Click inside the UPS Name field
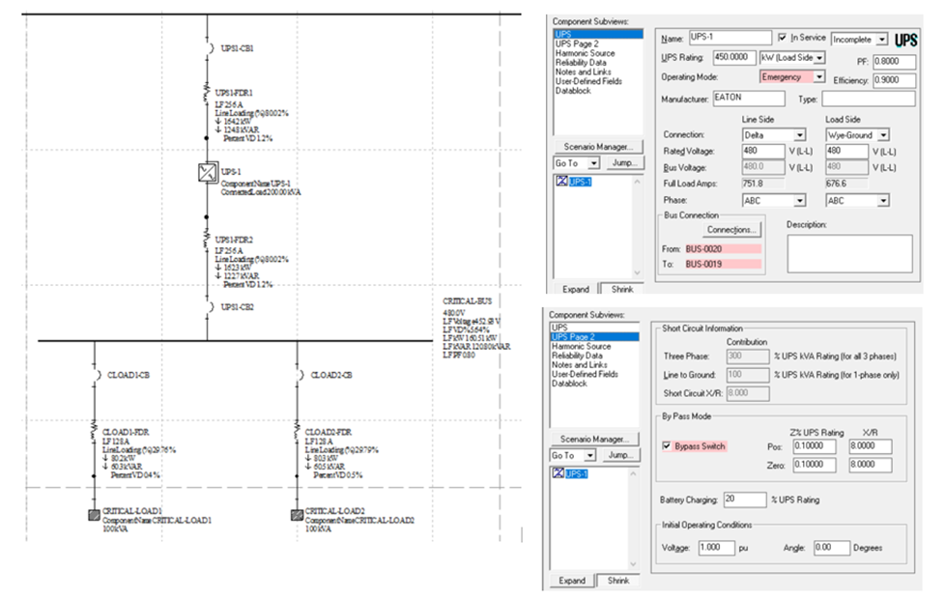Screen dimensions: 945x599 (730, 38)
